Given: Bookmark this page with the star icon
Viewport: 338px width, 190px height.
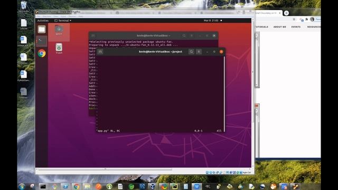Looking at the screenshot, I should (294, 20).
